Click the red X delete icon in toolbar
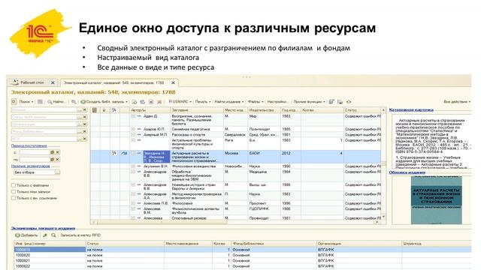The width and height of the screenshot is (481, 270). tap(159, 102)
